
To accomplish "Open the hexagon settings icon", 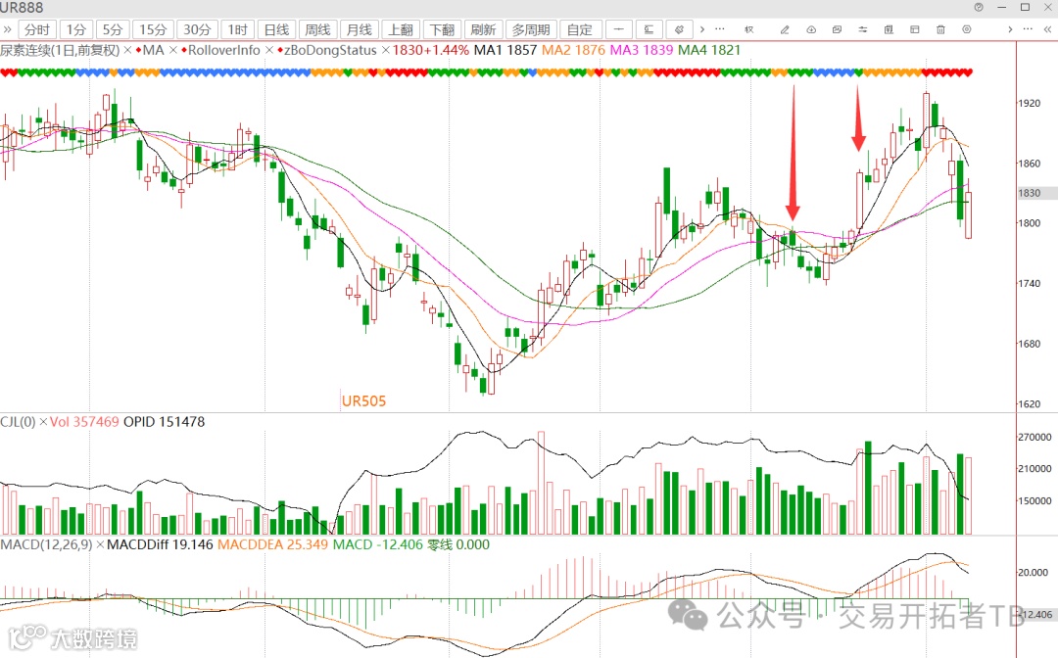I will [x=967, y=29].
